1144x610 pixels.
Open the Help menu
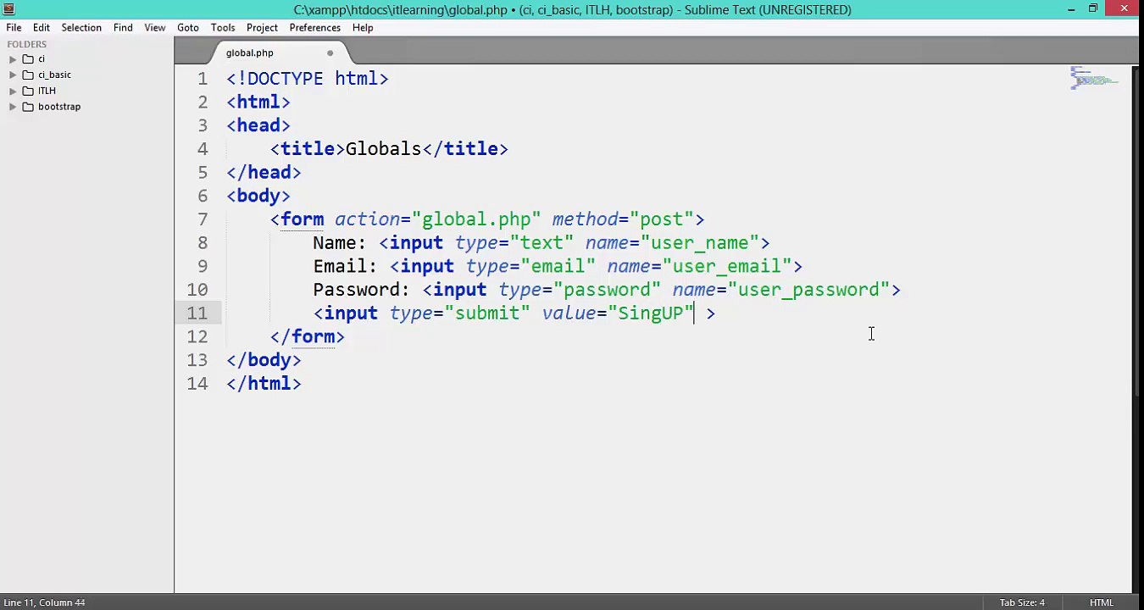tap(363, 27)
